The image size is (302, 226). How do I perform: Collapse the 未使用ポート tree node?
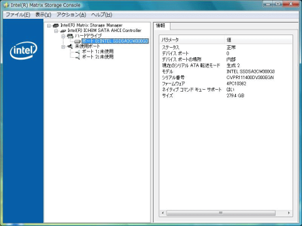click(63, 46)
